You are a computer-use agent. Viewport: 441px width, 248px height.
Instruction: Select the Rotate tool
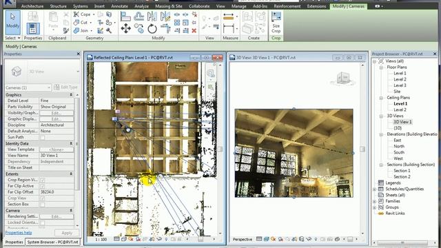point(152,28)
